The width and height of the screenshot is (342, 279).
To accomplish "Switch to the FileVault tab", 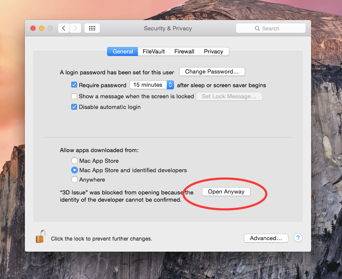I will pyautogui.click(x=153, y=51).
